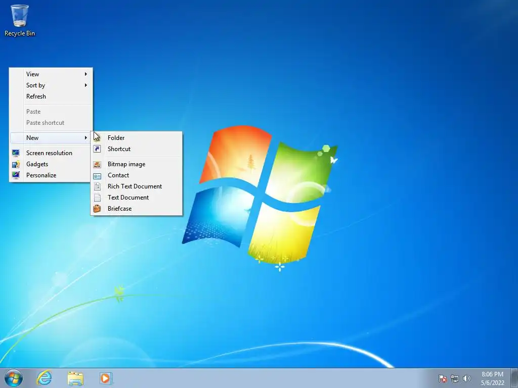This screenshot has height=388, width=518.
Task: Open Windows Media Player taskbar icon
Action: [x=106, y=378]
